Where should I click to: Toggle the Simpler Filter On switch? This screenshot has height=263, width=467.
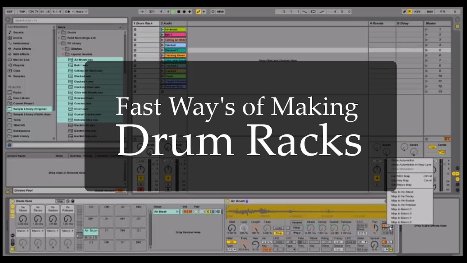click(231, 242)
